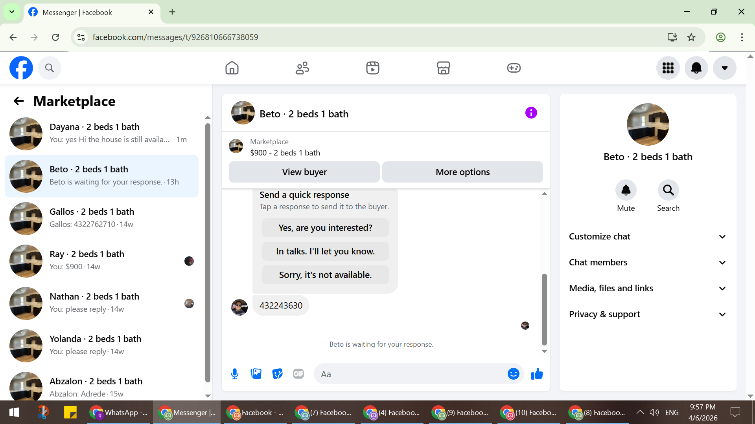Attach a photo or file

256,374
